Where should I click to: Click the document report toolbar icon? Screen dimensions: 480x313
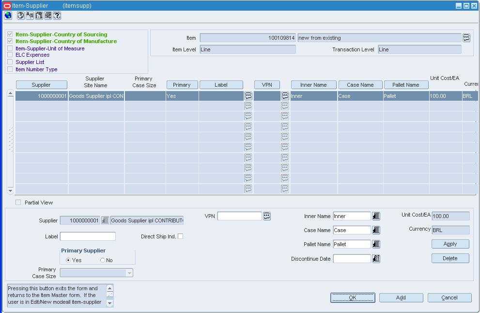point(39,16)
